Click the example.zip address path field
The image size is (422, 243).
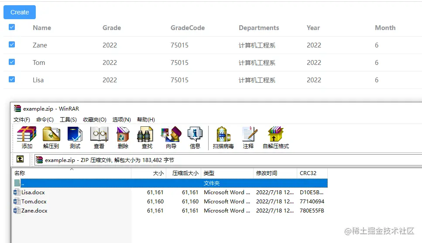(x=228, y=160)
